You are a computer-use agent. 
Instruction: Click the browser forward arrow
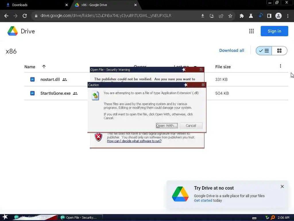coord(16,16)
